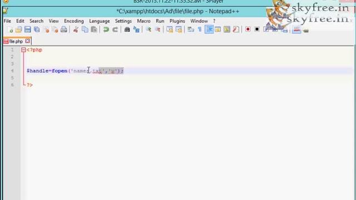Click the Zoom In toolbar icon
356x200 pixels.
click(149, 29)
